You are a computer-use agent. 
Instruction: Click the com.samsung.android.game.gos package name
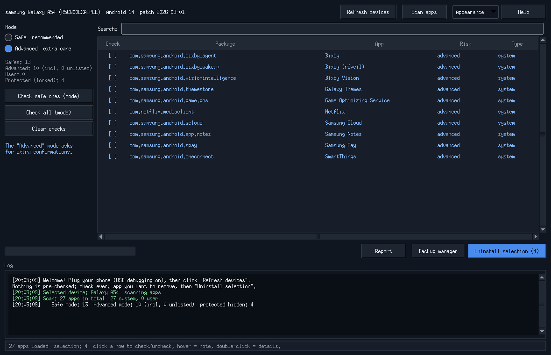coord(169,100)
